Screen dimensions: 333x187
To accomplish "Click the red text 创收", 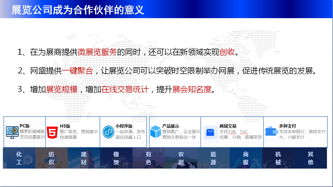I will click(227, 52).
